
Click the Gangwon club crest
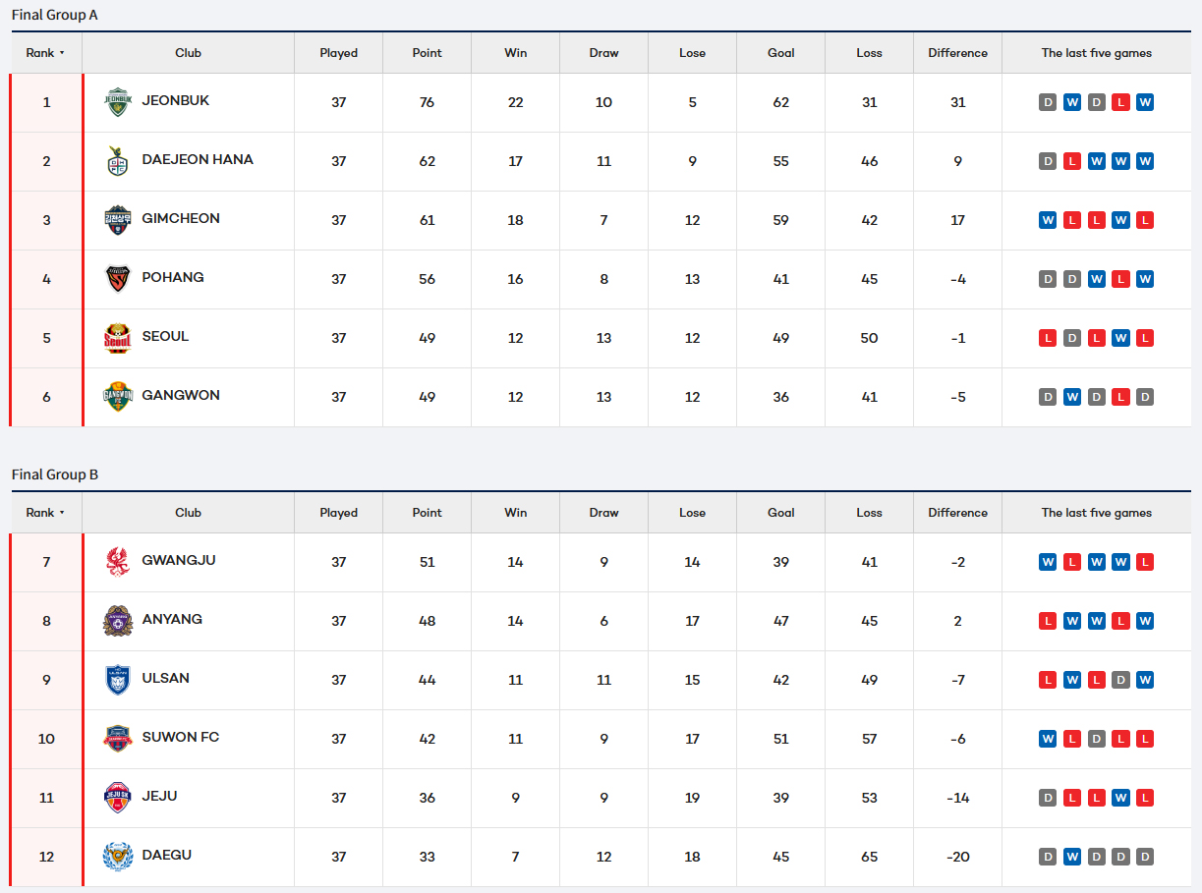[x=118, y=397]
